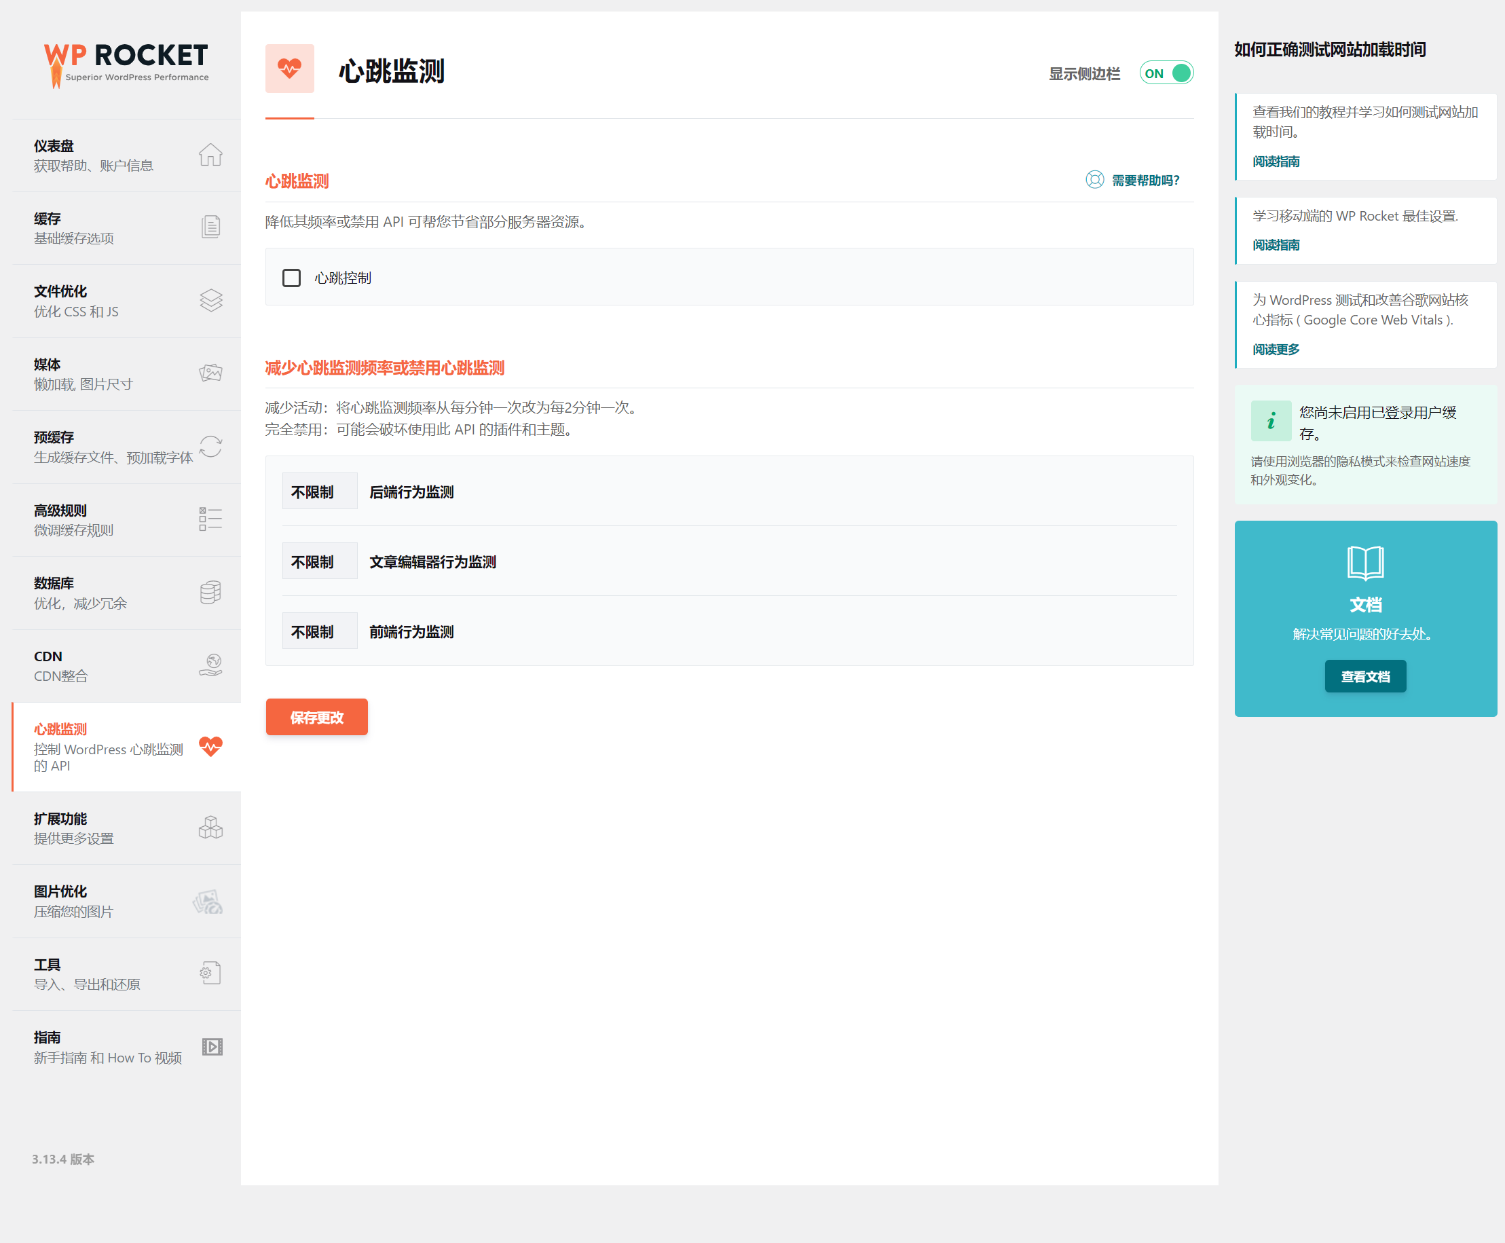Click the 查看文档 button
Viewport: 1505px width, 1243px height.
1365,676
